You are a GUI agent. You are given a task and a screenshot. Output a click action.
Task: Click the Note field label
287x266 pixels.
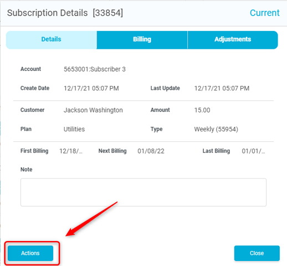[26, 170]
